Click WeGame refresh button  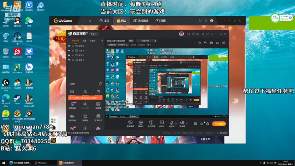(90, 21)
